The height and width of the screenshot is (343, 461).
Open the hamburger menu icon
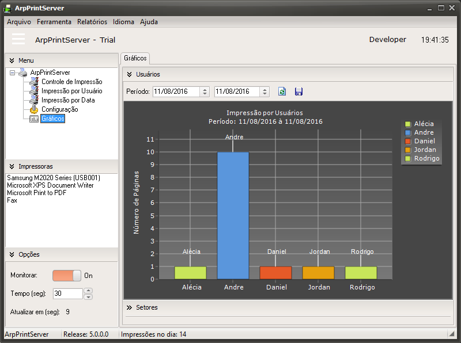[x=18, y=39]
